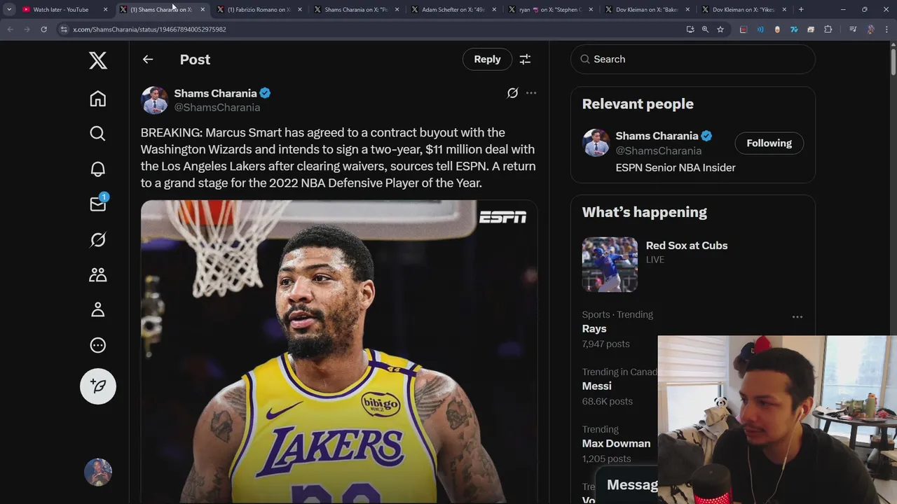Focus the X Search field

(693, 59)
